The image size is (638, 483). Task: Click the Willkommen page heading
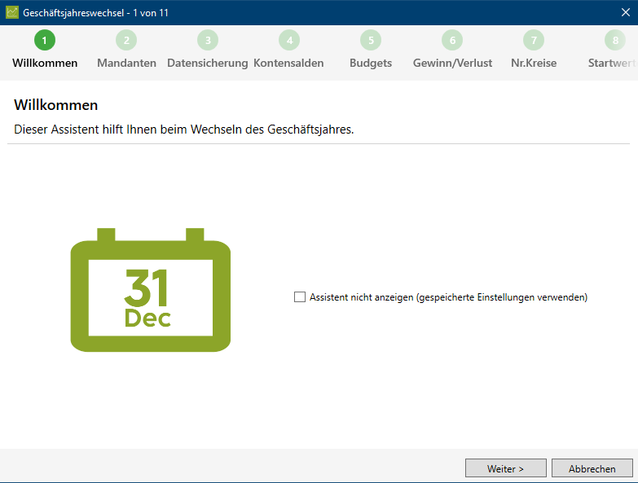click(55, 105)
